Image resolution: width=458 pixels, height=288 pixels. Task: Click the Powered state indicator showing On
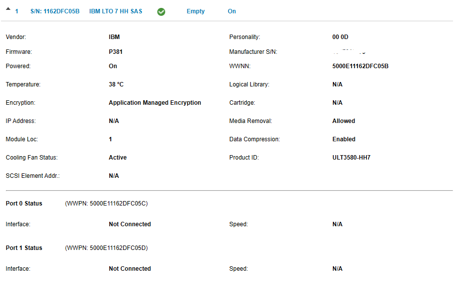231,11
